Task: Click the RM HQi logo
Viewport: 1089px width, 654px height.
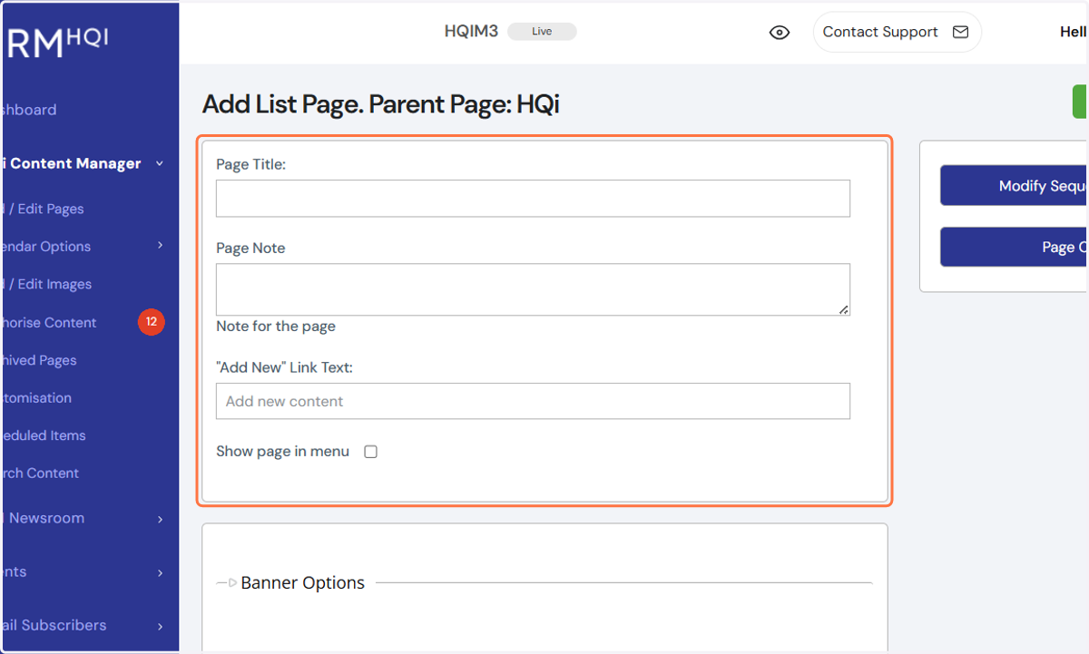Action: pyautogui.click(x=56, y=42)
